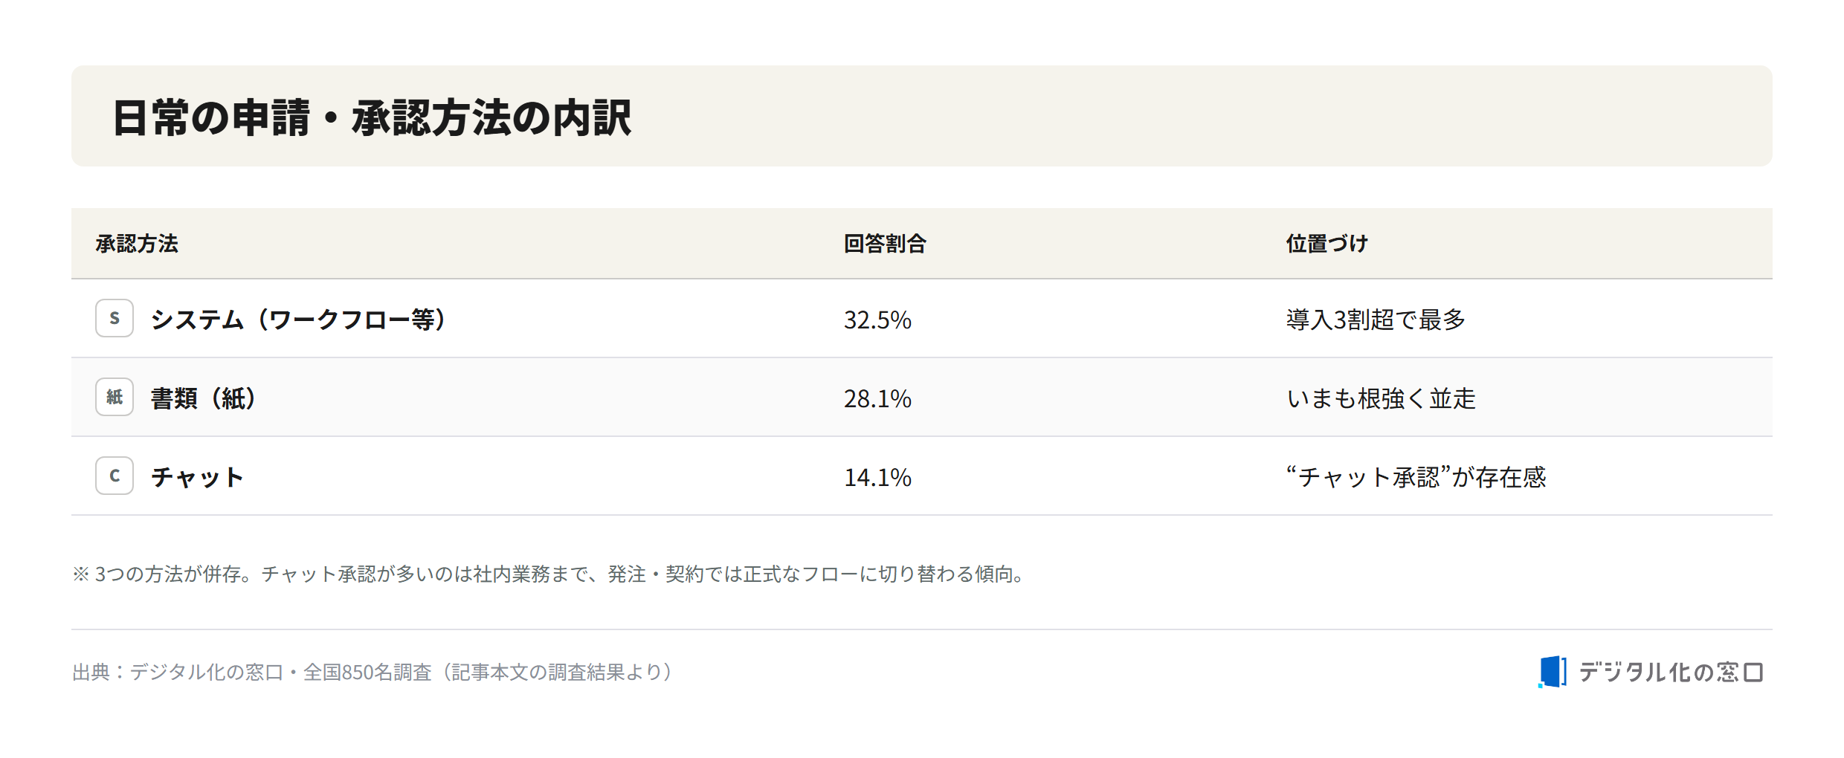Image resolution: width=1844 pixels, height=758 pixels.
Task: Click the 回答割合 column header
Action: tap(885, 244)
